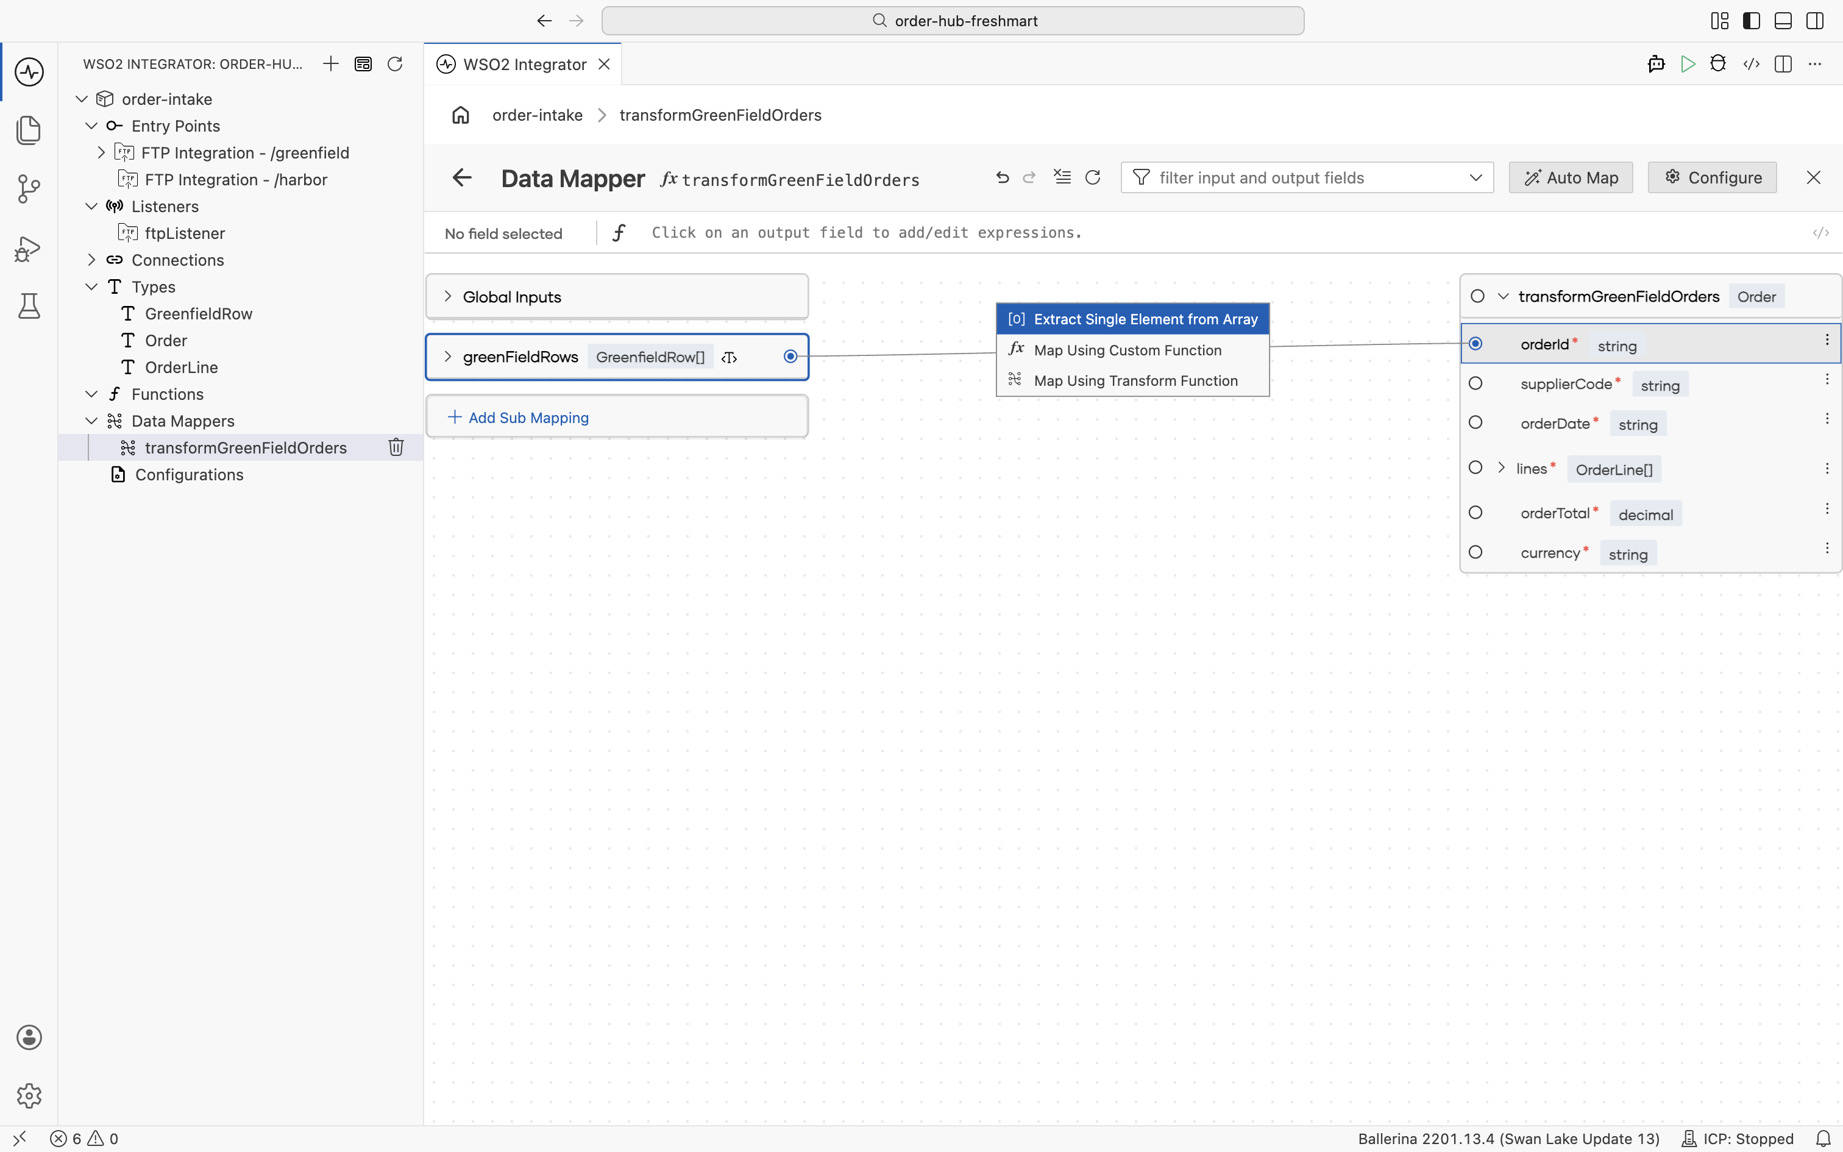The width and height of the screenshot is (1843, 1152).
Task: Click the more actions ellipsis in editor toolbar
Action: coord(1815,64)
